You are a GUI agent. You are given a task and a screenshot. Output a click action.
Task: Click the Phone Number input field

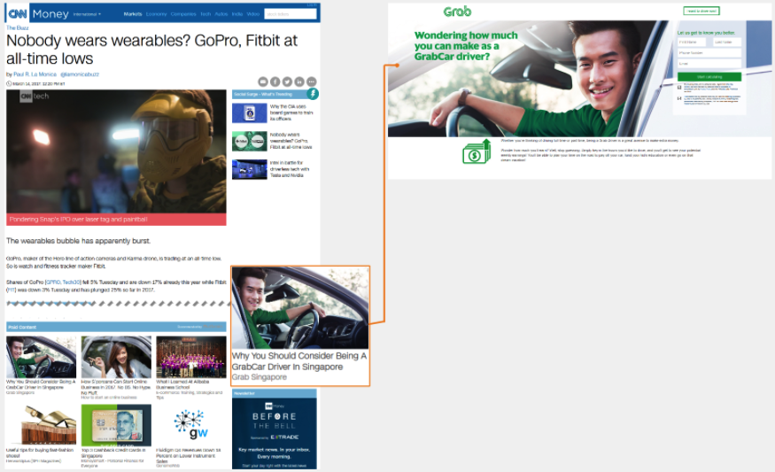click(709, 52)
